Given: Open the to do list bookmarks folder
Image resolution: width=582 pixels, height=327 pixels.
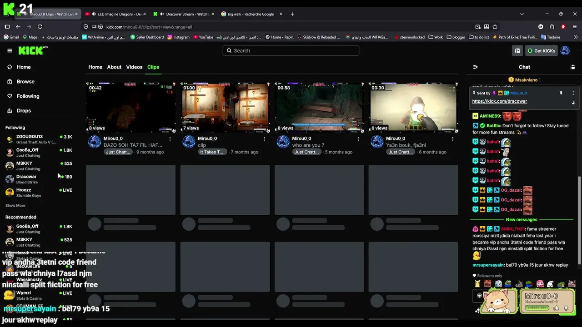Looking at the screenshot, I should (x=479, y=37).
